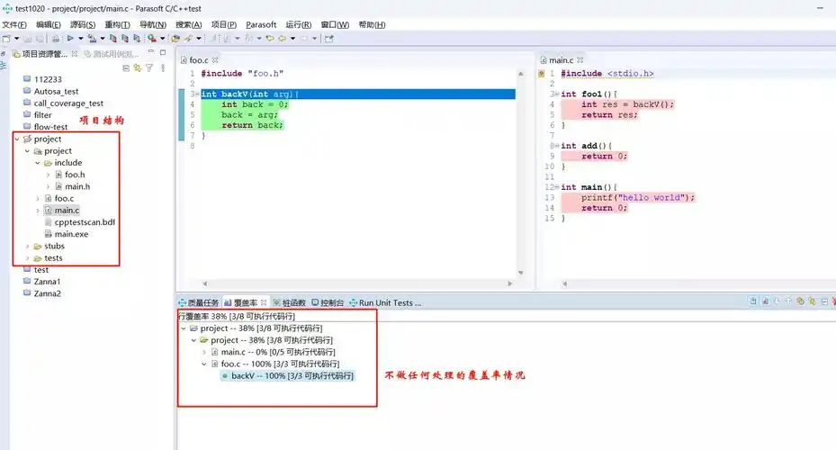This screenshot has width=836, height=450.
Task: Click the open perspective icon in toolbar
Action: point(328,38)
